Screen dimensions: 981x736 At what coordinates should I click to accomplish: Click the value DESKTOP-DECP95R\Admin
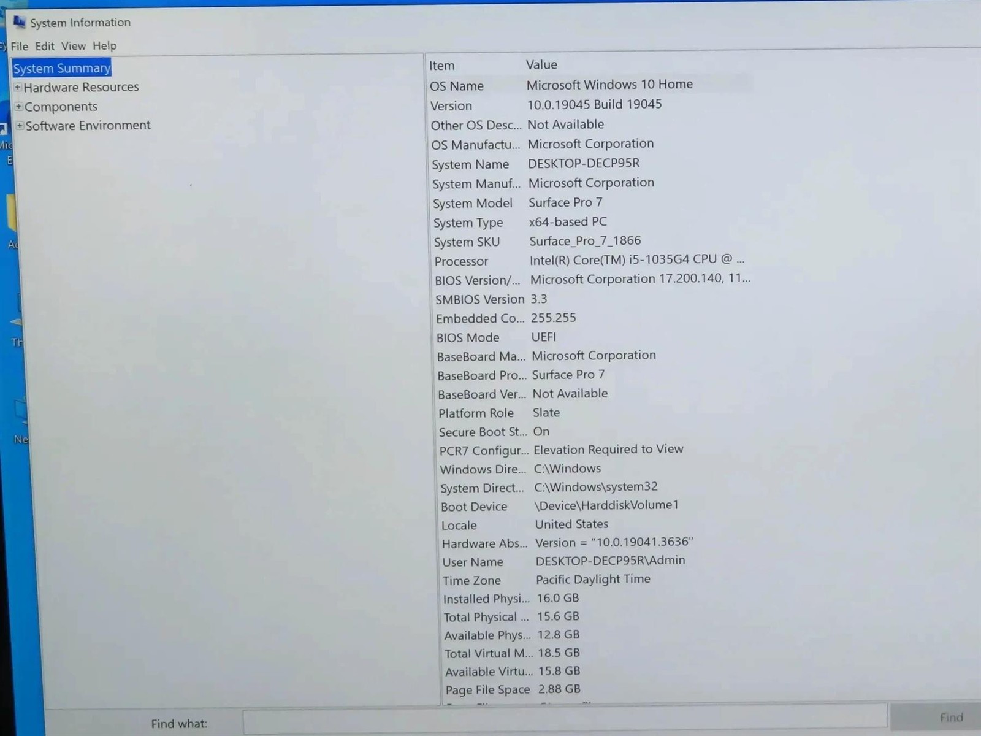click(610, 561)
